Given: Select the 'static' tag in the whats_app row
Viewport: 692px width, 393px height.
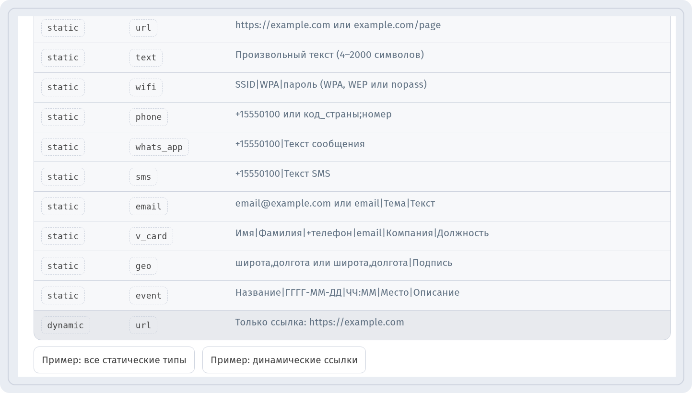Looking at the screenshot, I should pos(63,147).
